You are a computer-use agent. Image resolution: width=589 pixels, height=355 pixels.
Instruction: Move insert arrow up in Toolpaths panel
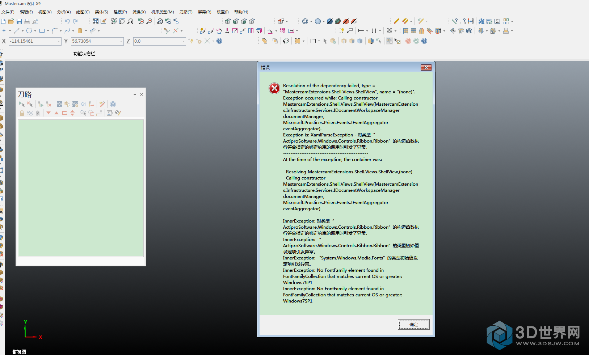(56, 113)
